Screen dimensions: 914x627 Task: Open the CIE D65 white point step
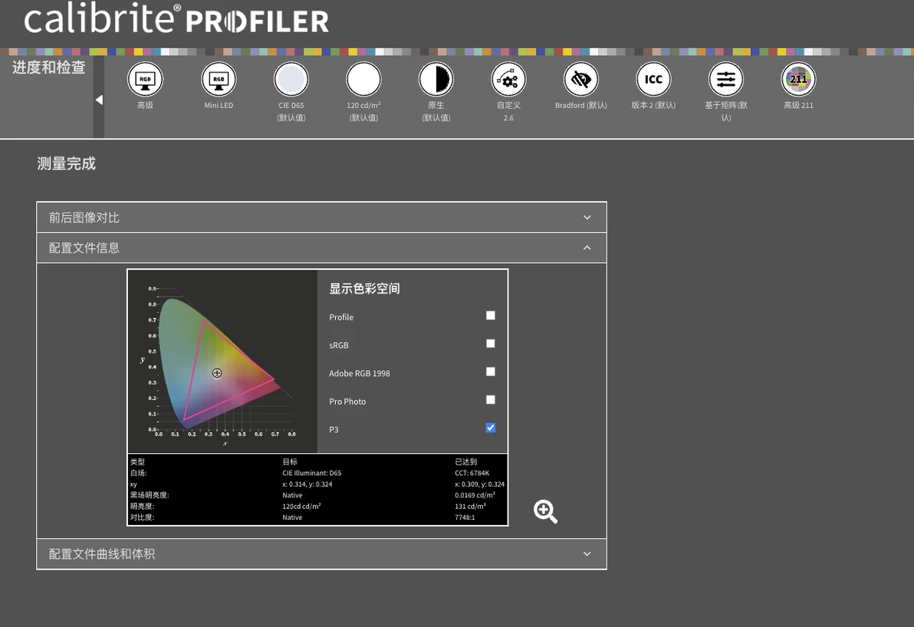[291, 79]
